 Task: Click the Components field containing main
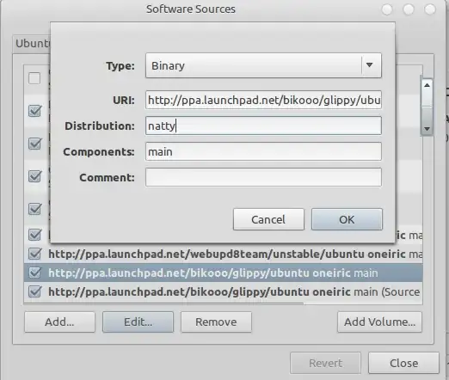(x=263, y=151)
